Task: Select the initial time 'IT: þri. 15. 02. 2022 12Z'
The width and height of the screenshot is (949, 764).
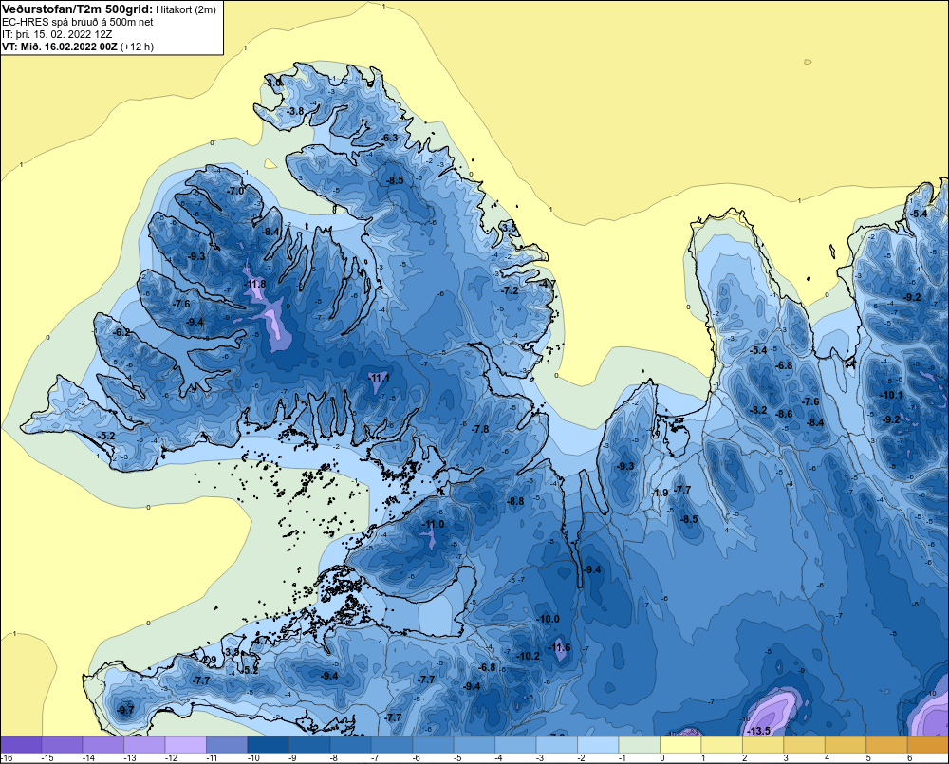Action: [x=57, y=34]
